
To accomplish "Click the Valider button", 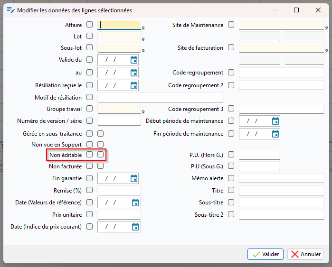I will click(266, 254).
